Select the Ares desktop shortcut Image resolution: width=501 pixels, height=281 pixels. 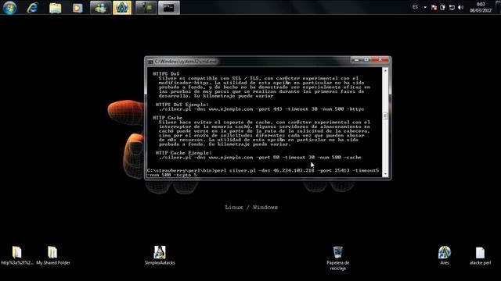pos(445,255)
